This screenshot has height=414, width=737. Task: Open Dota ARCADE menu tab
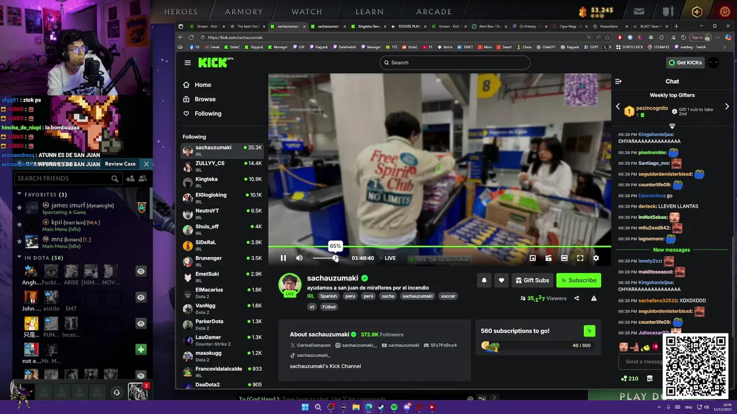pos(434,11)
